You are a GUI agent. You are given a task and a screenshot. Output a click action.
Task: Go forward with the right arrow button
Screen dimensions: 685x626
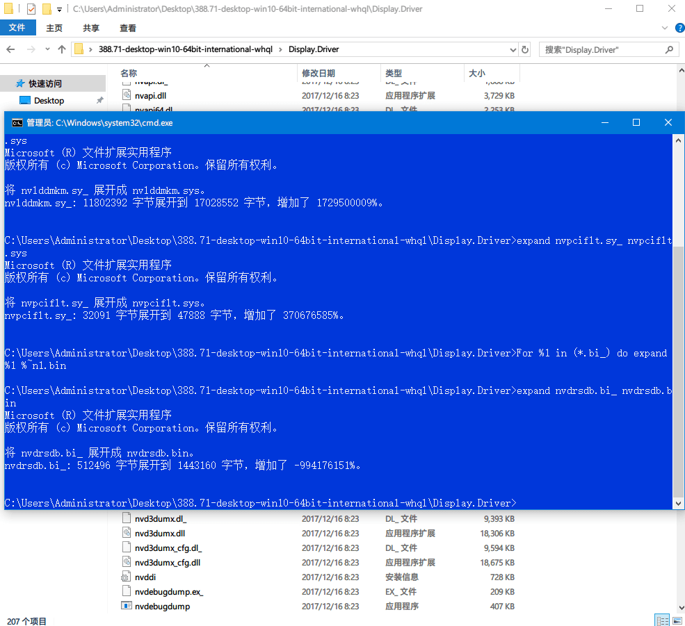(x=31, y=49)
